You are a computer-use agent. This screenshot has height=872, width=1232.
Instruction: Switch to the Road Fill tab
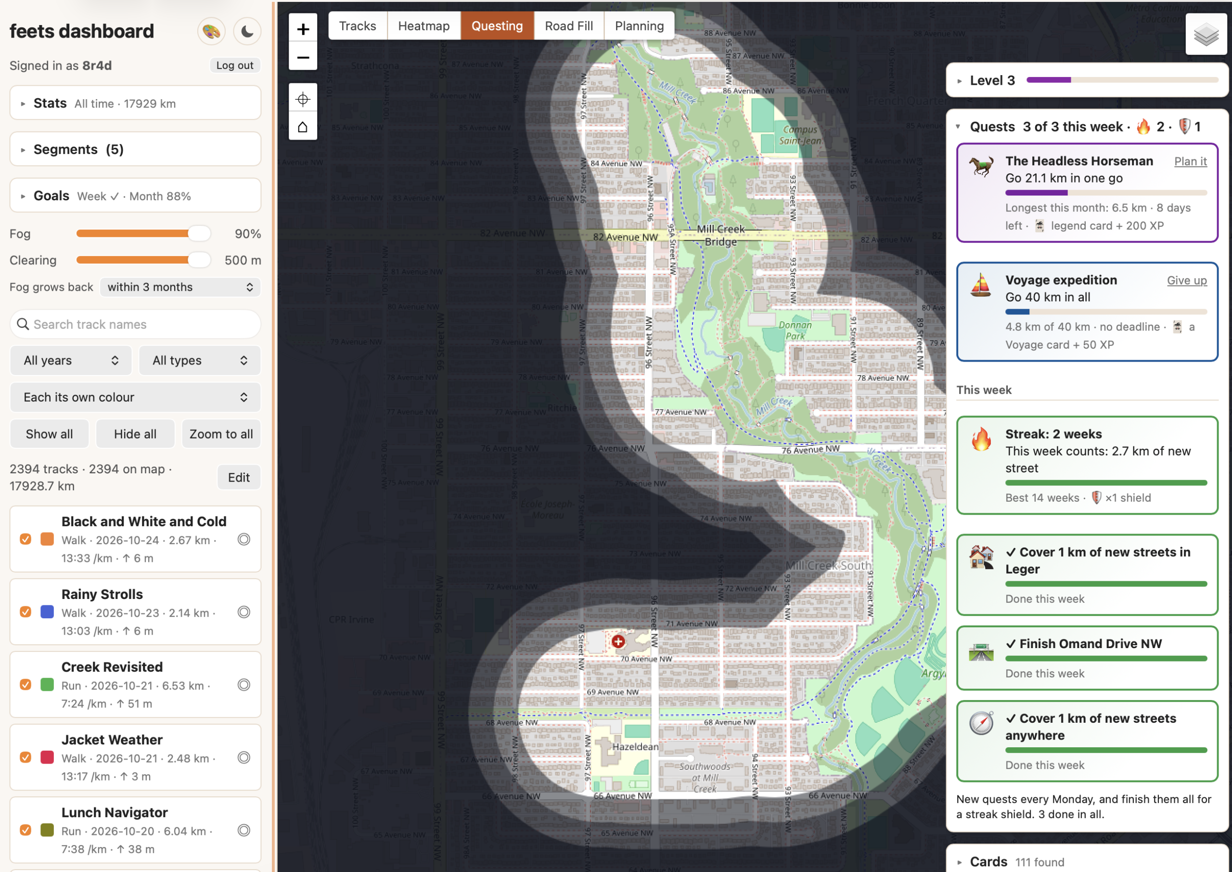click(x=569, y=26)
